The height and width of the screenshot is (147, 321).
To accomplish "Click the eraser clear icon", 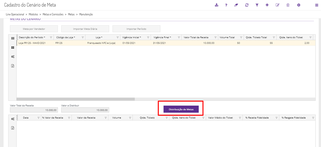I will [237, 5].
